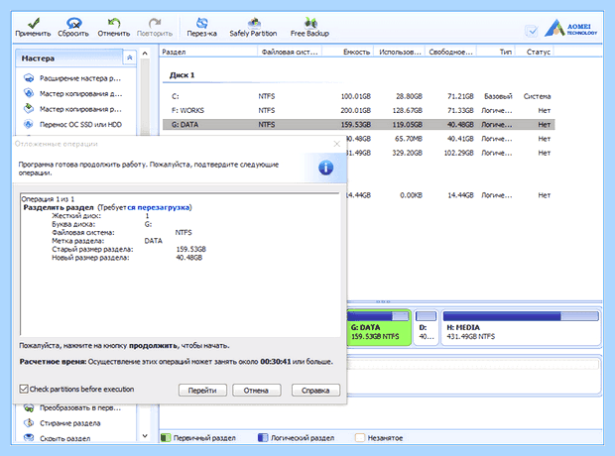Open the Safely Partition tool
The height and width of the screenshot is (456, 615).
pyautogui.click(x=253, y=27)
